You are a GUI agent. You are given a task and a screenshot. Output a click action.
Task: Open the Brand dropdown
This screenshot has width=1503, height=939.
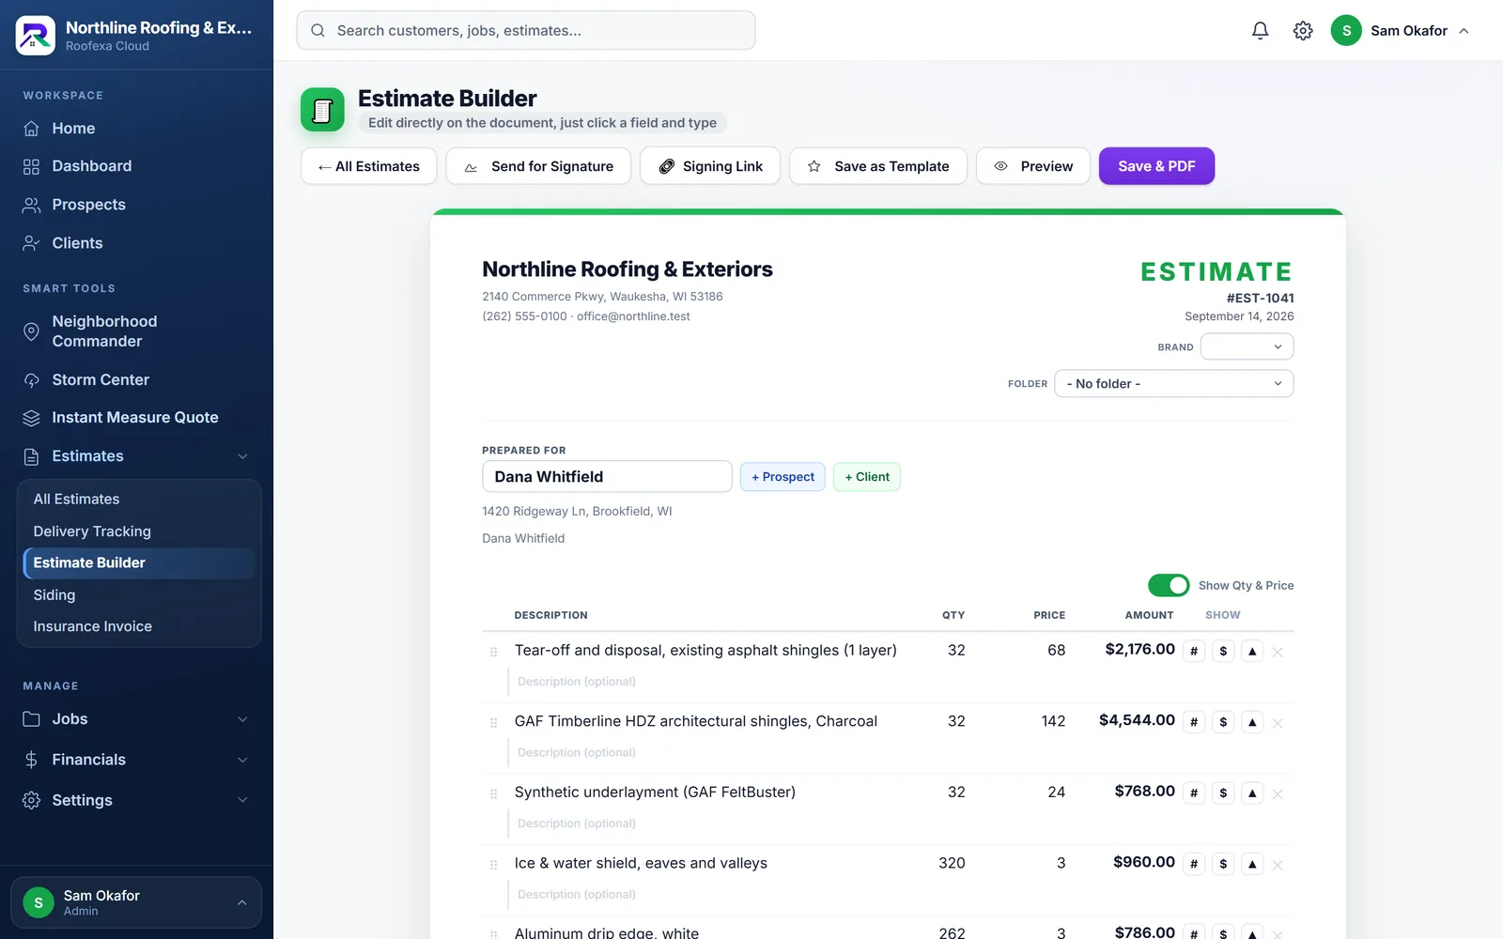[1247, 346]
